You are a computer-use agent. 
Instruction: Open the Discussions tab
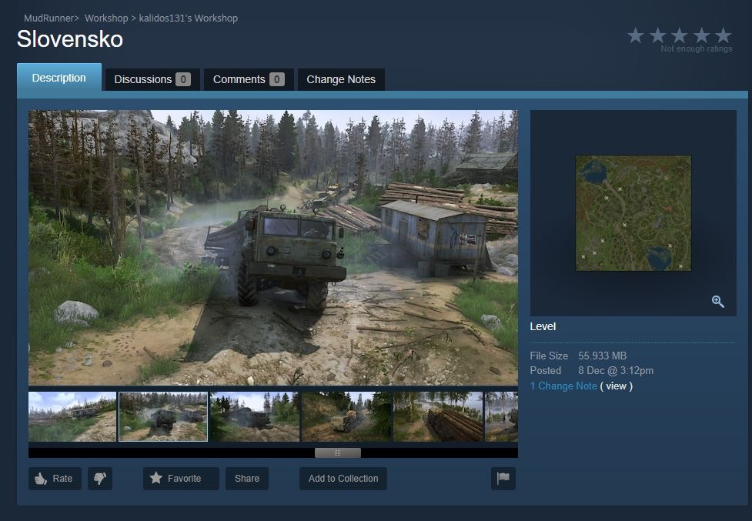point(152,79)
